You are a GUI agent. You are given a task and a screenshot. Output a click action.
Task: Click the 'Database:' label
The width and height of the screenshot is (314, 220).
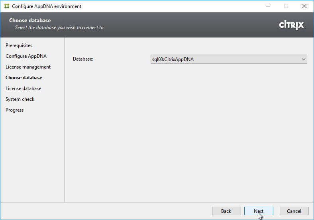click(x=83, y=59)
